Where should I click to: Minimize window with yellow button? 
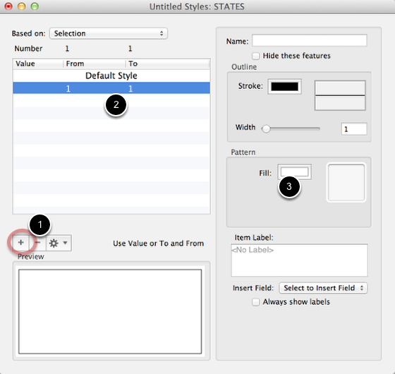(x=22, y=6)
